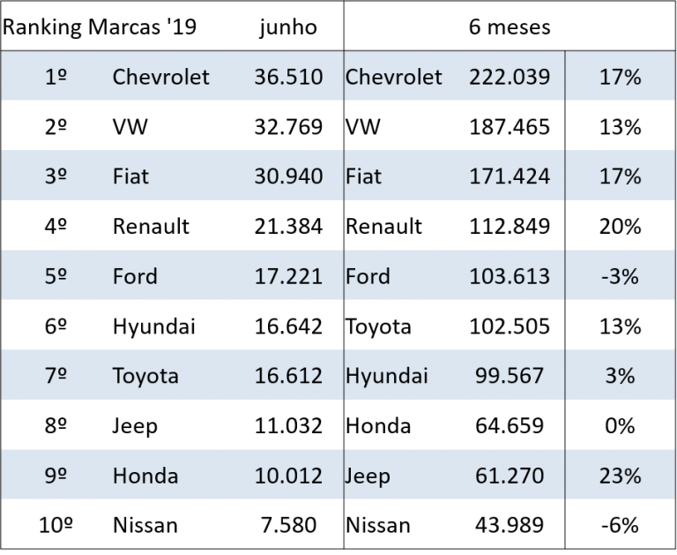This screenshot has width=677, height=555.
Task: Click the Honda brand cell
Action: [145, 476]
